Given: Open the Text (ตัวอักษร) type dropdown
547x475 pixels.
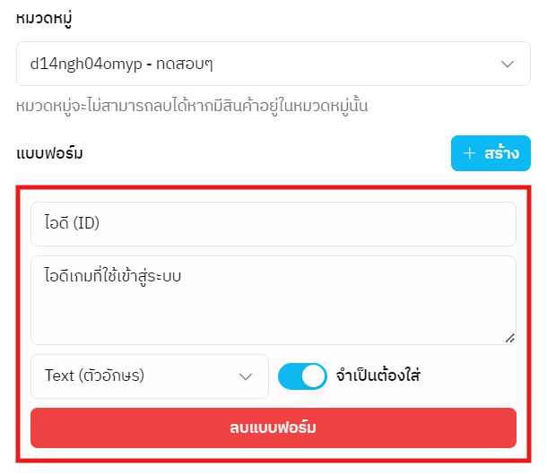Looking at the screenshot, I should pos(150,376).
